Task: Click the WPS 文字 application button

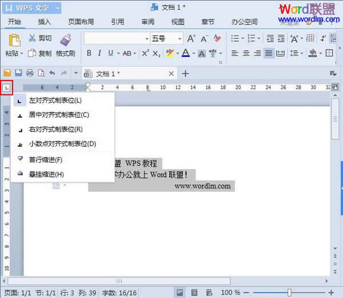Action: [31, 8]
